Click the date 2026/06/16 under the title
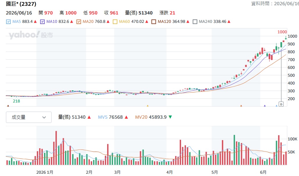This screenshot has height=176, width=299. click(19, 13)
